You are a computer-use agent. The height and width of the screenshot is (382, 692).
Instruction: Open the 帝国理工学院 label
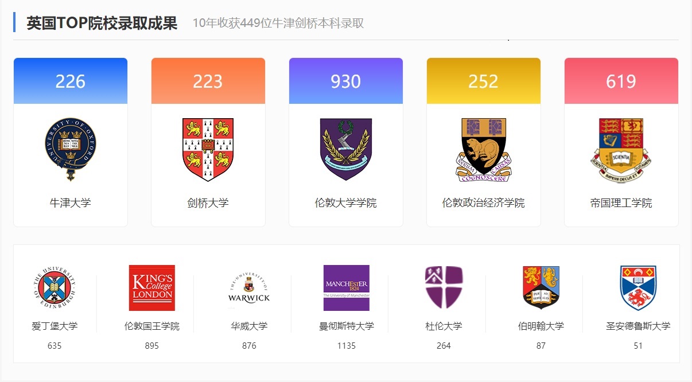(x=621, y=203)
